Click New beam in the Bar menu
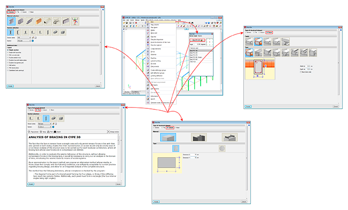Screen dimensions: 348x210 coord(155,27)
